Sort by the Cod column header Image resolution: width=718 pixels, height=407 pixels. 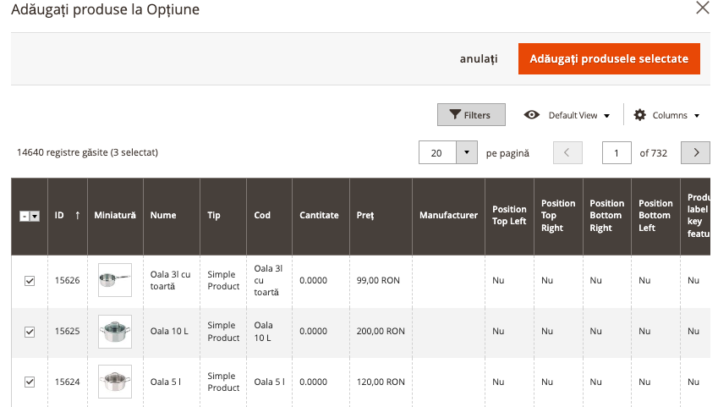[269, 216]
